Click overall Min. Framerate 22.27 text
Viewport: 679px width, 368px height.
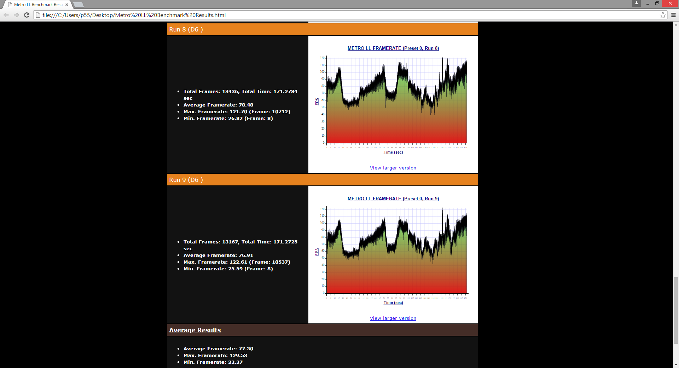click(x=213, y=362)
